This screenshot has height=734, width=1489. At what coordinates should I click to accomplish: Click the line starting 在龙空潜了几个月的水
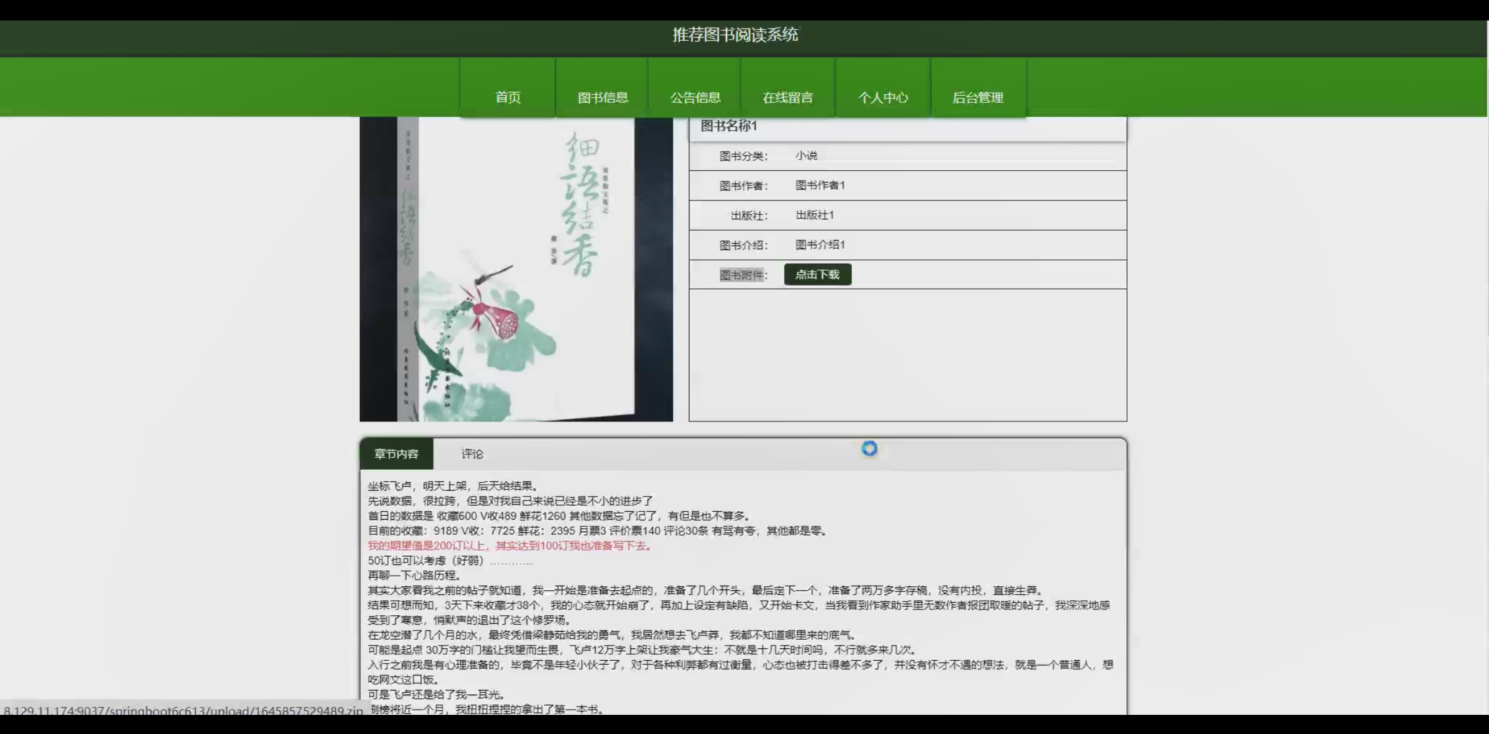[x=614, y=635]
